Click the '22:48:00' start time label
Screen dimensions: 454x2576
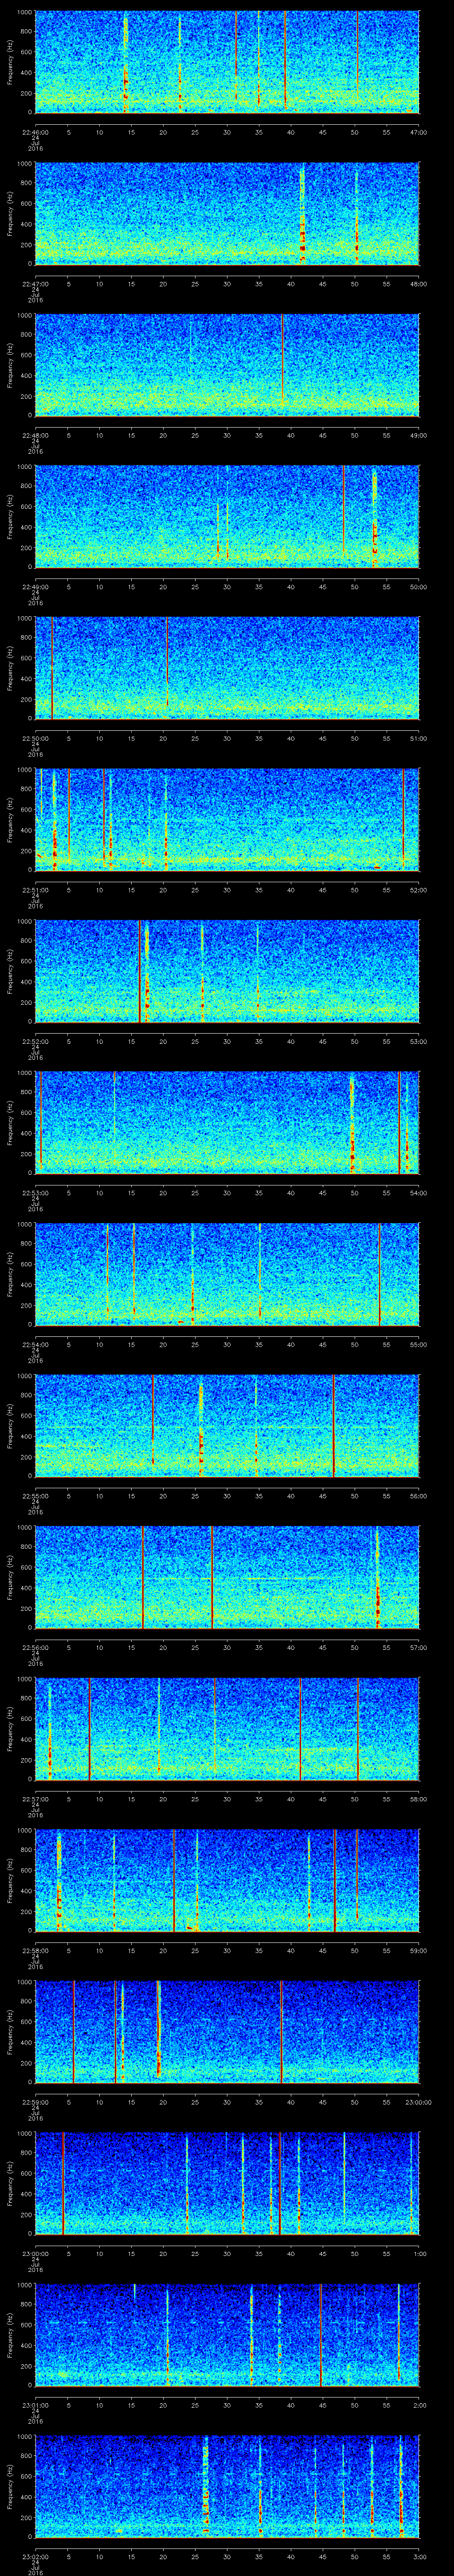(x=35, y=435)
